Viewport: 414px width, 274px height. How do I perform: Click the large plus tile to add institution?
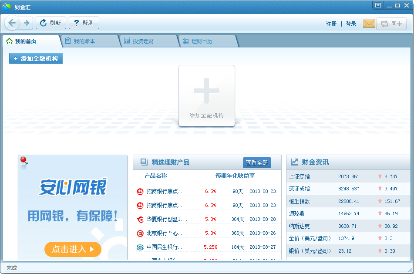207,95
